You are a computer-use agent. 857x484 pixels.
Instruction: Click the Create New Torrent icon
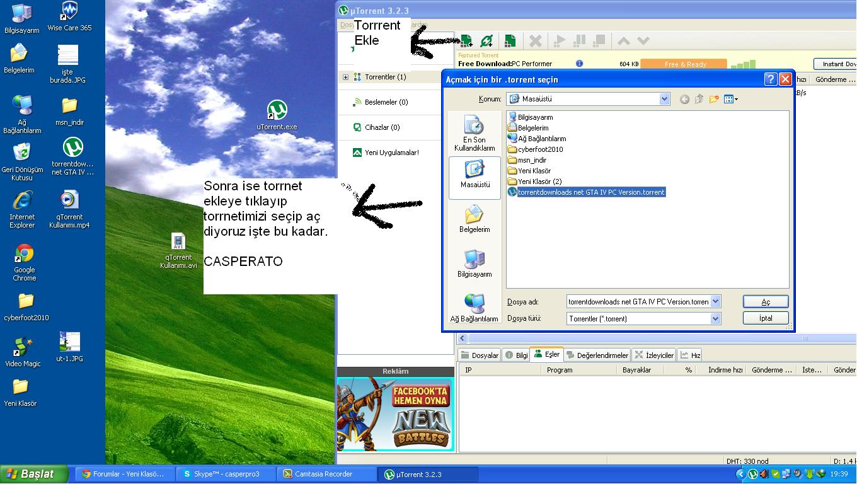tap(510, 42)
